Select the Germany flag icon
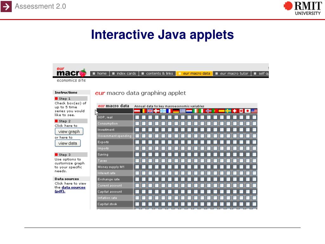The height and width of the screenshot is (244, 325). click(176, 111)
